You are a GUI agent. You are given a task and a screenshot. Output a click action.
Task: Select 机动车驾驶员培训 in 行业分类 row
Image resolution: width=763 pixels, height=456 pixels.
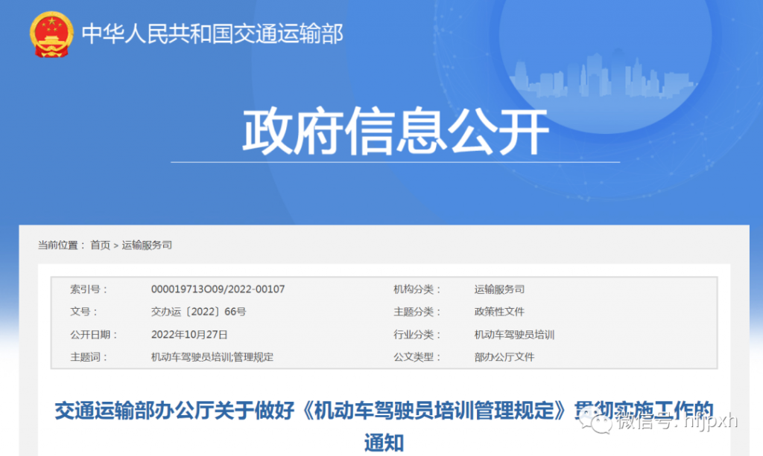514,335
